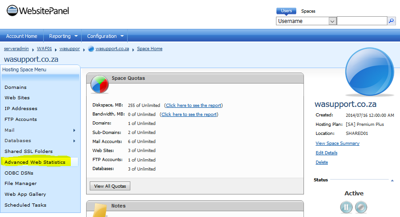Open ODBC DSNs menu item

[x=19, y=173]
